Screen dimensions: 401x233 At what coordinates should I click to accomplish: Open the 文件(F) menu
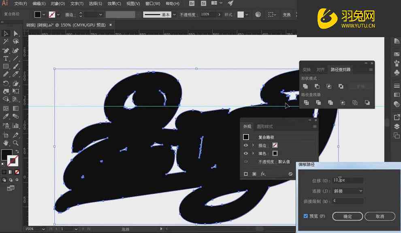click(x=21, y=4)
